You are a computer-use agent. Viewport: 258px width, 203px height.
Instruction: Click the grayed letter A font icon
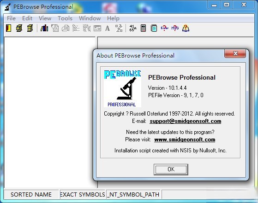[108, 28]
